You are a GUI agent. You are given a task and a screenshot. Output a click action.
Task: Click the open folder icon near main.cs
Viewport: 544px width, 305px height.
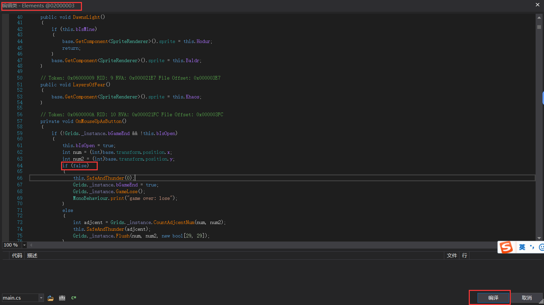(x=50, y=298)
